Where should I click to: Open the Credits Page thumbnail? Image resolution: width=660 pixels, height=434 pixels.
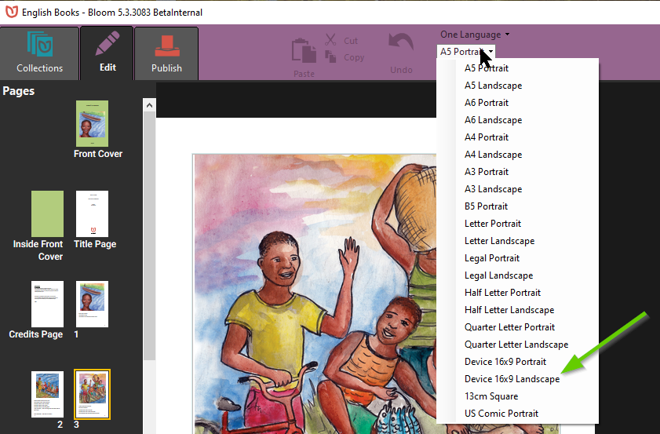coord(47,304)
